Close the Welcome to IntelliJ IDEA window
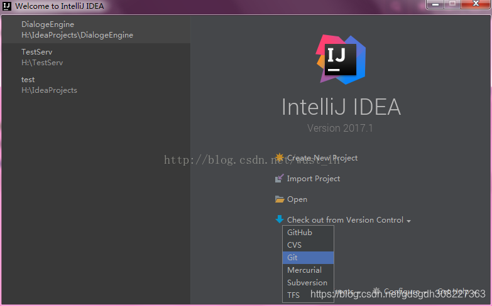Screen dimensions: 492x306 pyautogui.click(x=476, y=4)
